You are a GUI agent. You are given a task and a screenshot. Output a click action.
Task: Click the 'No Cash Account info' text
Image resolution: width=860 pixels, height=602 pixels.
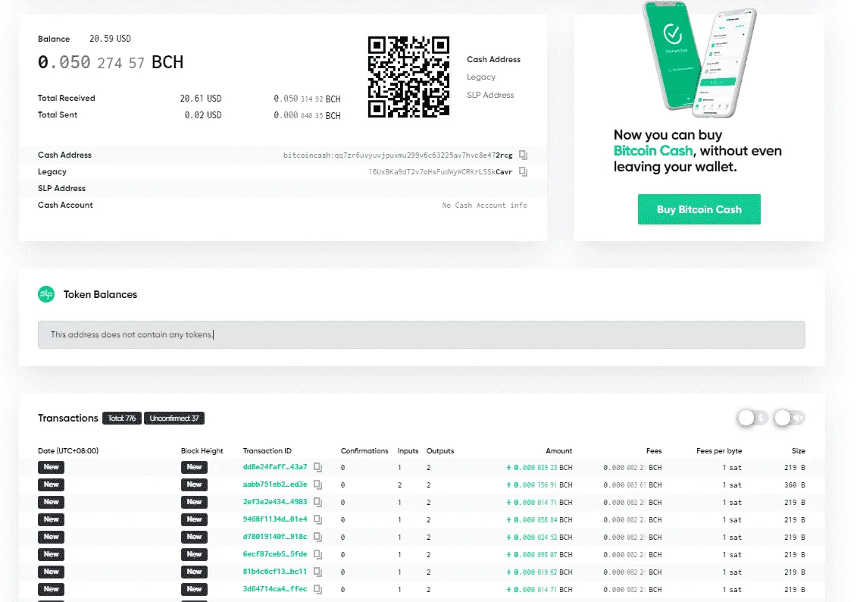(485, 205)
